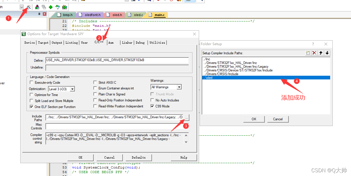Click OK in Options for Target dialog
This screenshot has height=176, width=351.
click(81, 157)
